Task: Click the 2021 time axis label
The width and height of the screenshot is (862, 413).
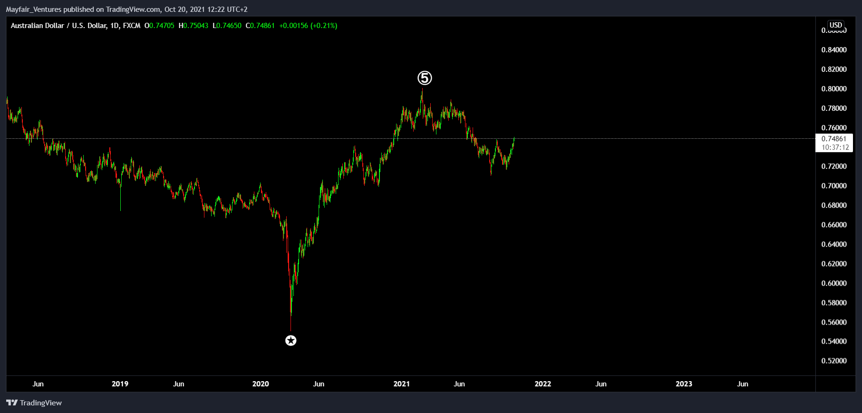Action: coord(401,384)
